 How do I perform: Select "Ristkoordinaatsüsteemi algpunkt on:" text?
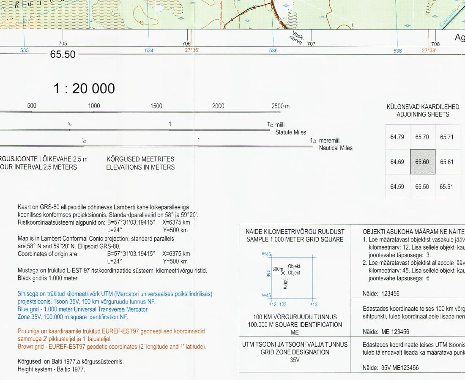[x=61, y=223]
